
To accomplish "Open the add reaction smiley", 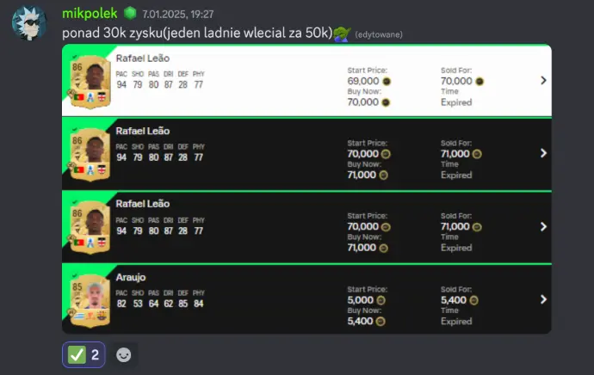I will pyautogui.click(x=123, y=355).
